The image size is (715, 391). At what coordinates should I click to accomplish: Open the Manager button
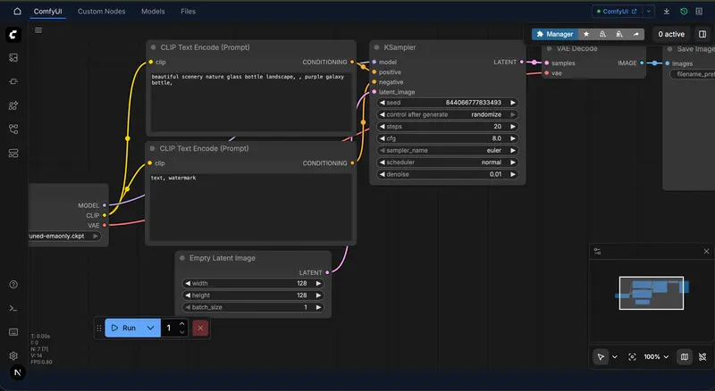click(x=554, y=34)
